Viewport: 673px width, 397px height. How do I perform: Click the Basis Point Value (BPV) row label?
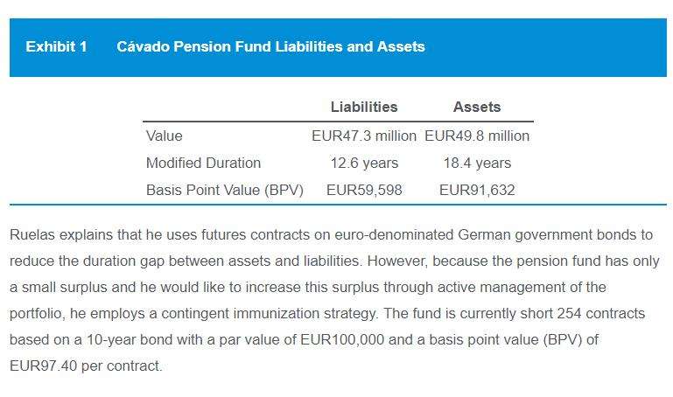coord(224,190)
